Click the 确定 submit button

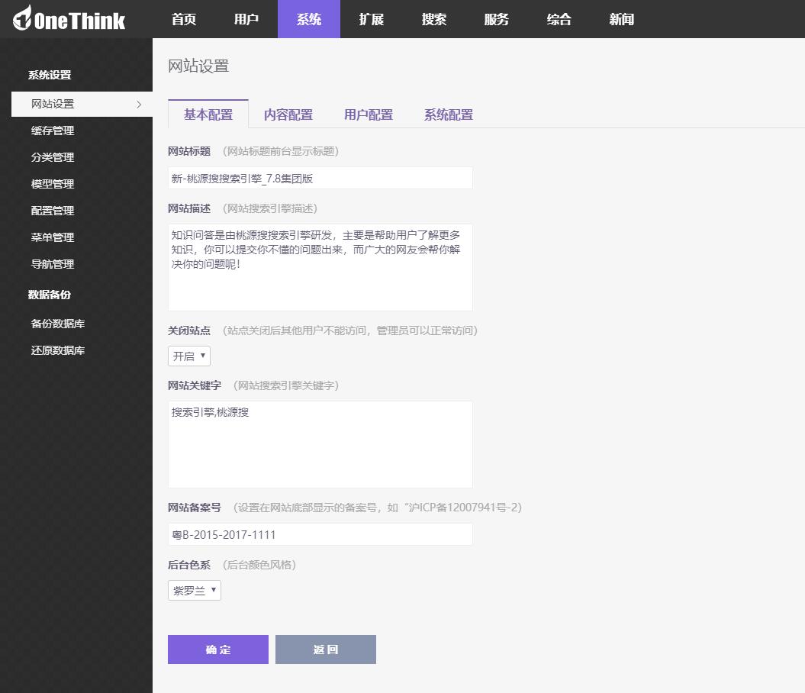click(218, 649)
